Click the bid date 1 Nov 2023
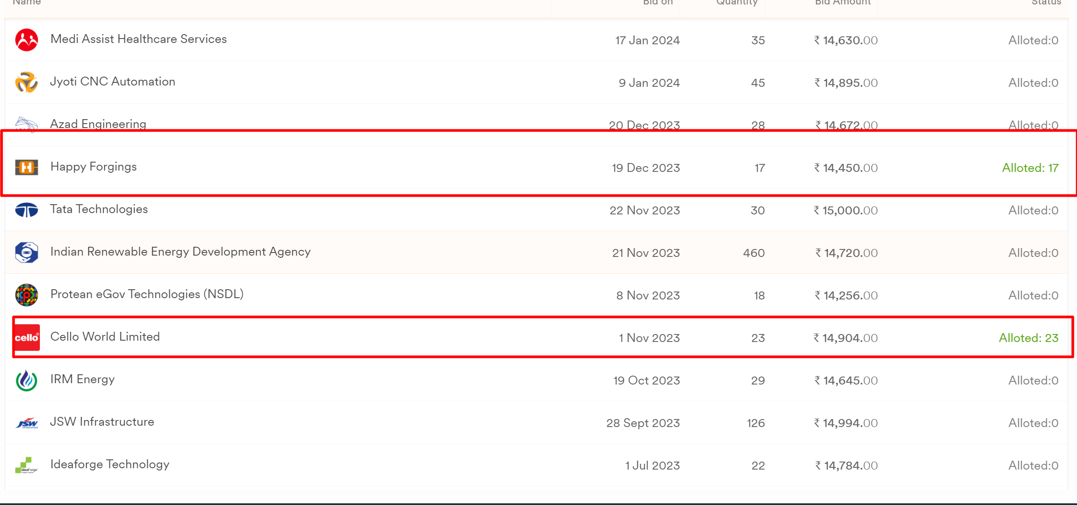Screen dimensions: 1077x505 click(x=649, y=338)
